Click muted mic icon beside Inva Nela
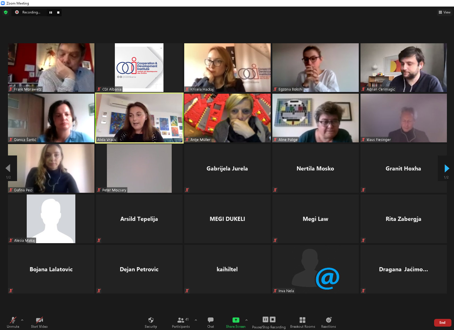Screen dimensions: 454x330 pyautogui.click(x=275, y=291)
